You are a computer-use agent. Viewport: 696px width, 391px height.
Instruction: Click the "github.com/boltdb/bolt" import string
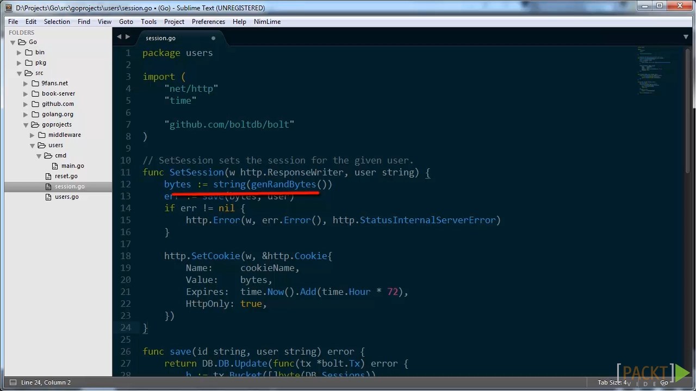point(229,124)
